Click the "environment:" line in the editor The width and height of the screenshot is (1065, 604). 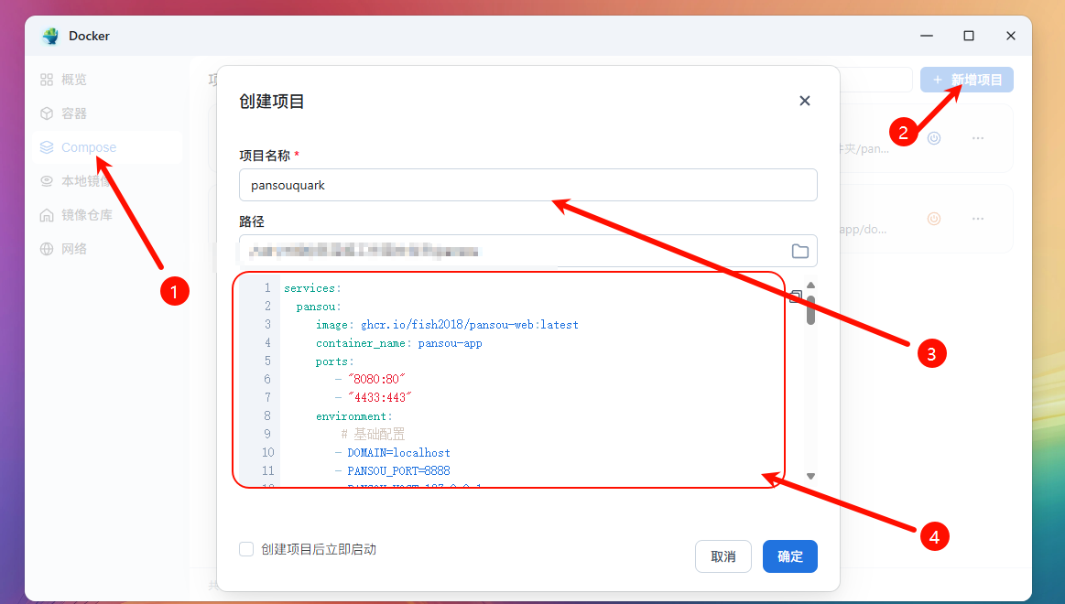pyautogui.click(x=353, y=416)
